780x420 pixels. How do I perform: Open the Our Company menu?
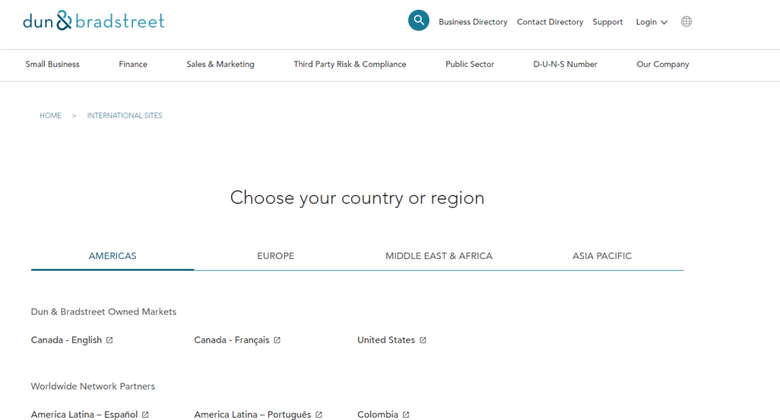662,64
